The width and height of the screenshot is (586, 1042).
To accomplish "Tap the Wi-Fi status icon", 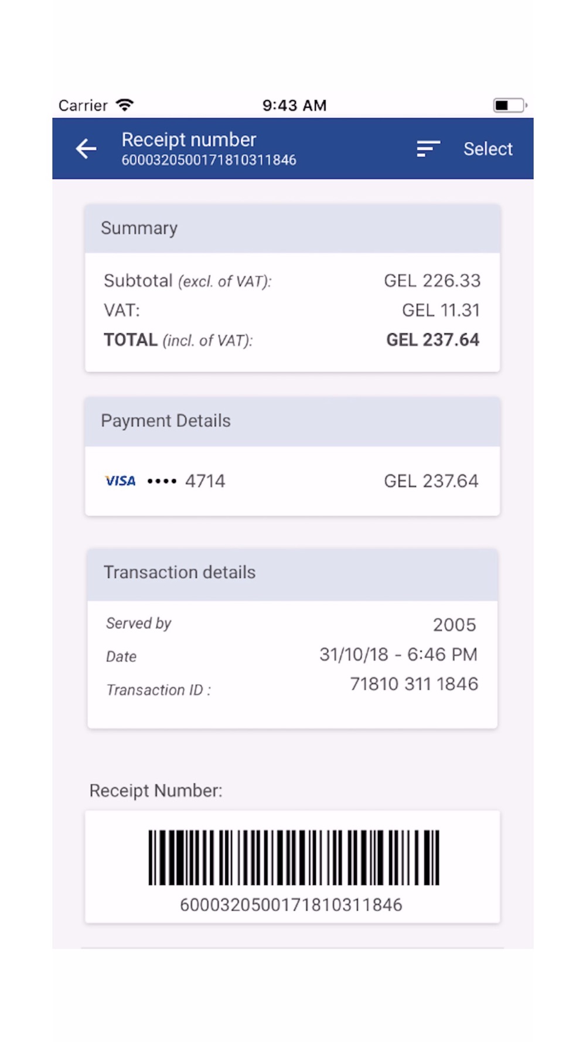I will pos(125,105).
